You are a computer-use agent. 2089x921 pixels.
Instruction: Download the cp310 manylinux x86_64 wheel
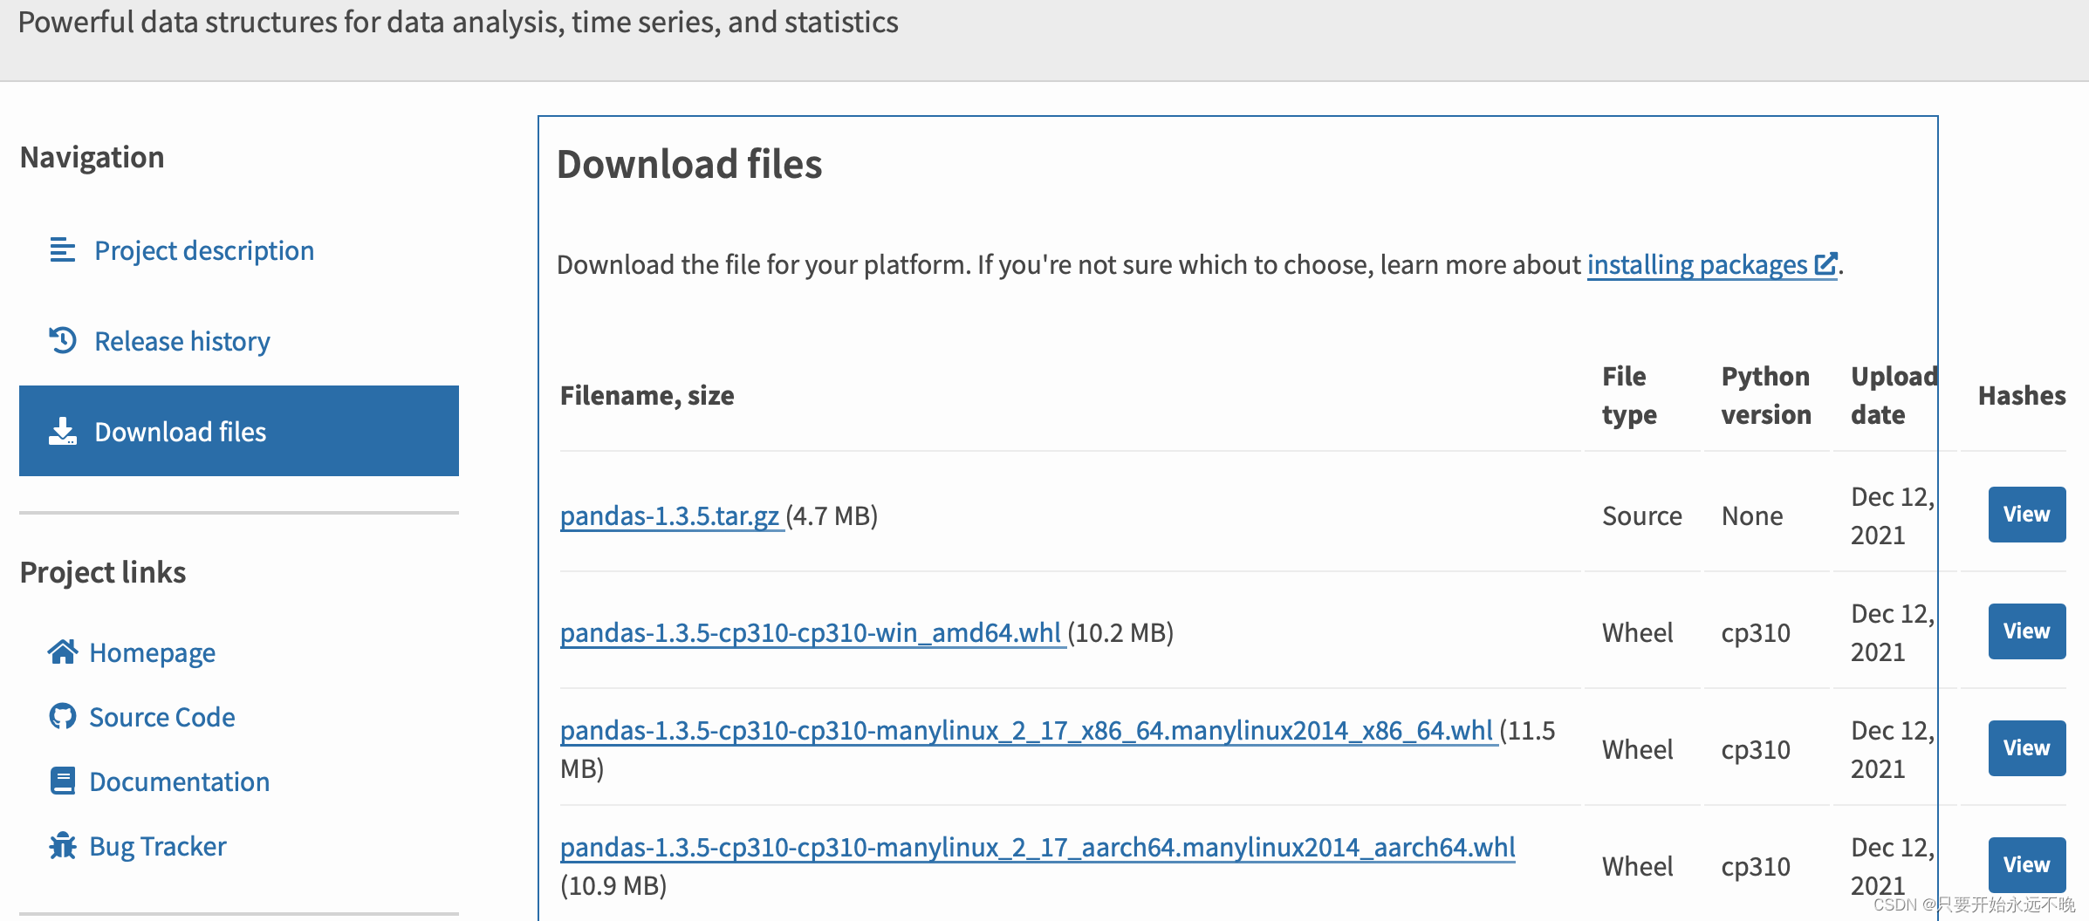(x=1027, y=730)
